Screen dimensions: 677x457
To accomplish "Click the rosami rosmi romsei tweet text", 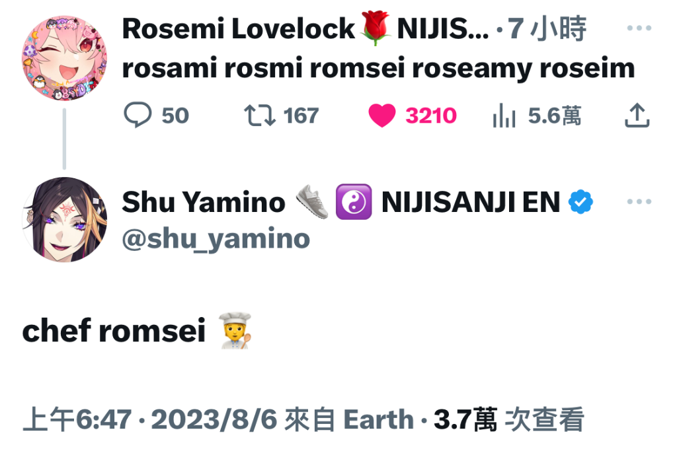I will [x=379, y=68].
